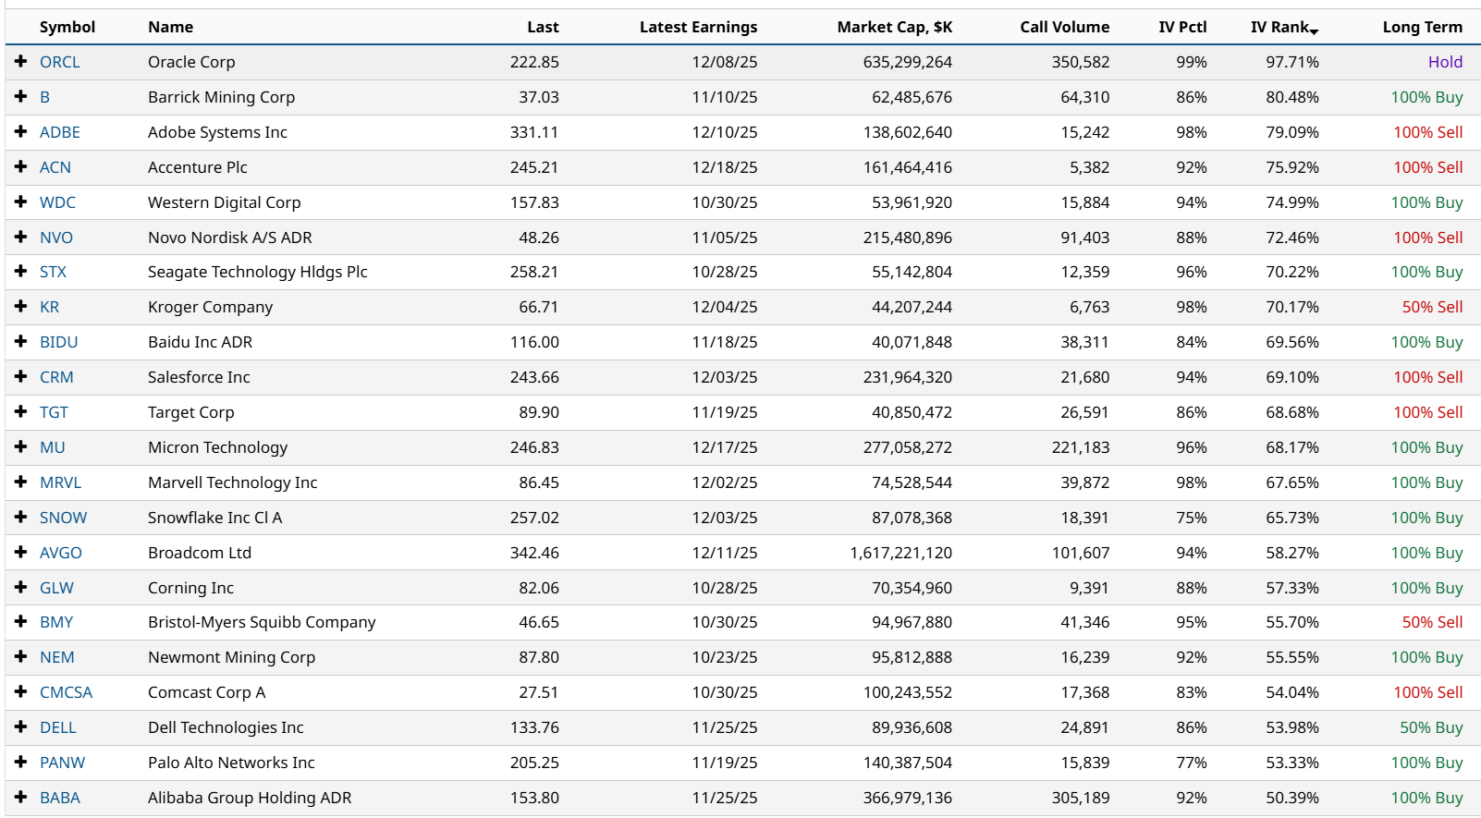Open the PANW ticker link
Viewport: 1481px width, 818px height.
[x=62, y=763]
